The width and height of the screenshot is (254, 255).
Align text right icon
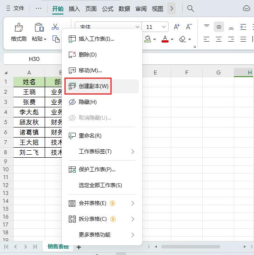(x=231, y=39)
